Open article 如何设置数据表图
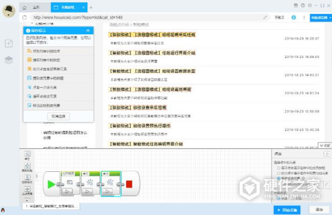 pos(152,71)
